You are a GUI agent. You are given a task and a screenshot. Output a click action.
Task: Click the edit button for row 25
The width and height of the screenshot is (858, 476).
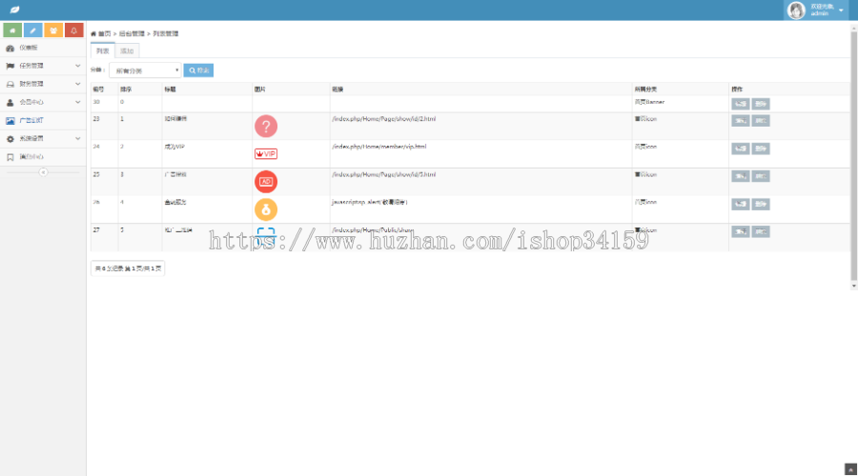click(741, 176)
